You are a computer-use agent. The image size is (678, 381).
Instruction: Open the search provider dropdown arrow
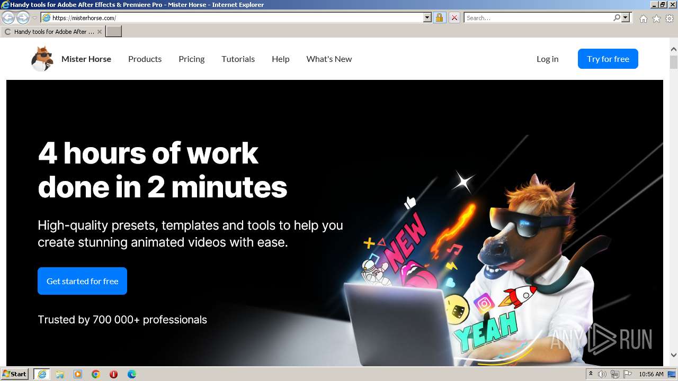(626, 17)
